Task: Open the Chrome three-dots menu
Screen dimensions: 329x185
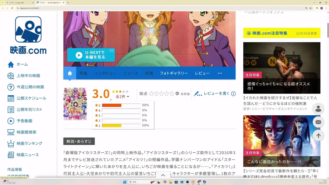Action: [x=326, y=8]
